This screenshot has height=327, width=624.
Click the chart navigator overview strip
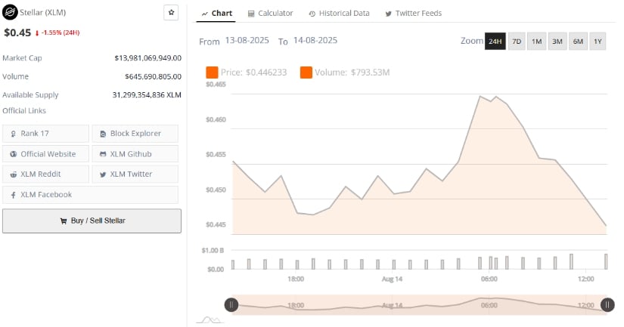point(419,305)
